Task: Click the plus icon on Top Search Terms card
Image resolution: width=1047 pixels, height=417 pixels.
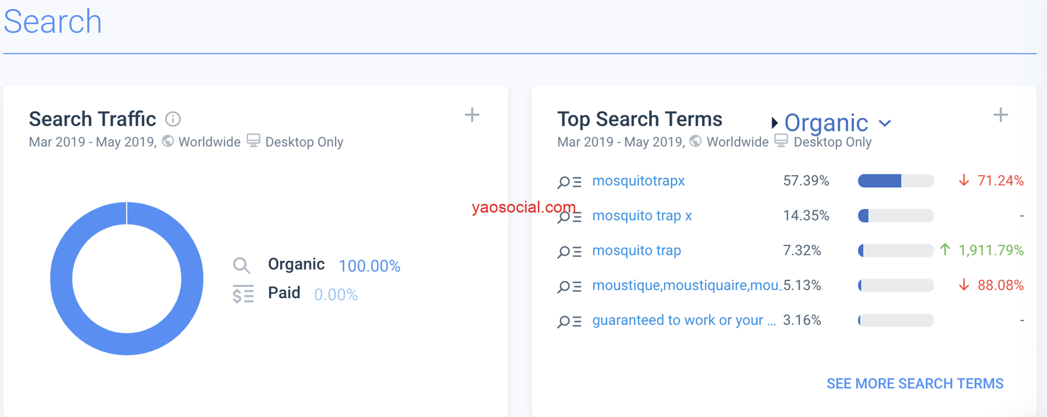Action: [1000, 115]
